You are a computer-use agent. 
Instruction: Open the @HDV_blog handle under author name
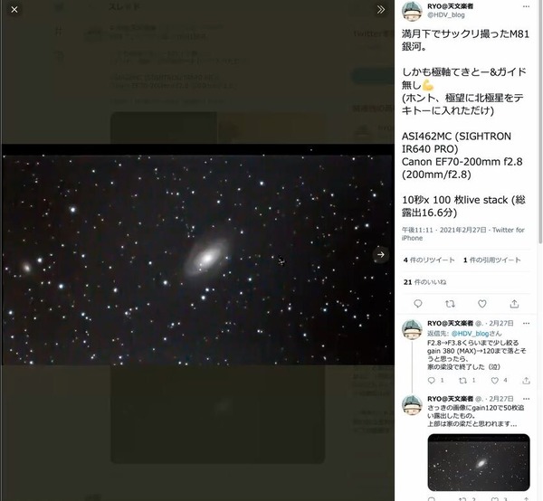(x=446, y=14)
